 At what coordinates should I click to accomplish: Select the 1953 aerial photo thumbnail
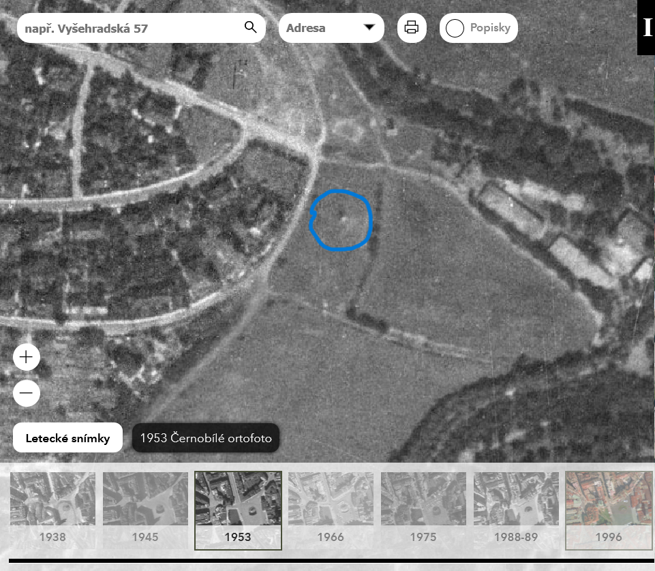tap(238, 510)
